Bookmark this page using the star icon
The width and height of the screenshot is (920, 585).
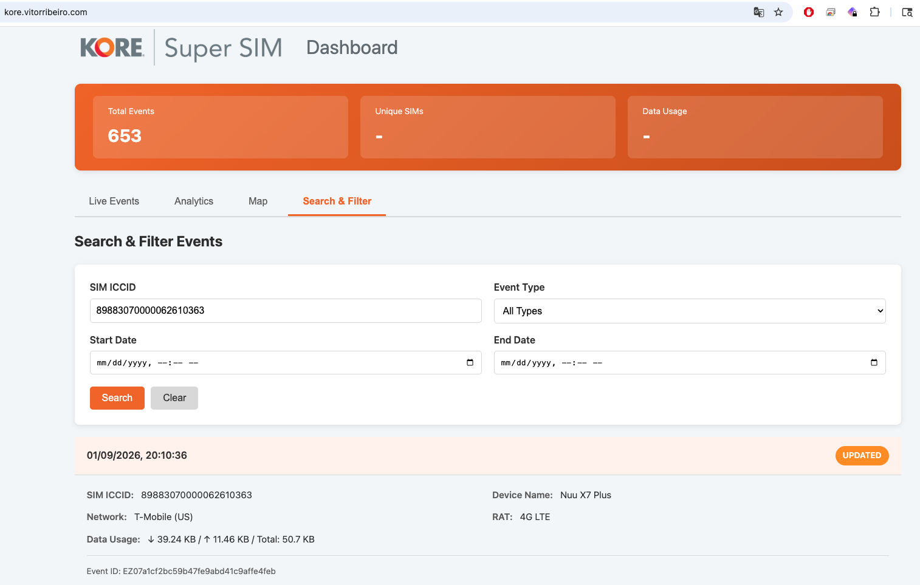click(778, 12)
